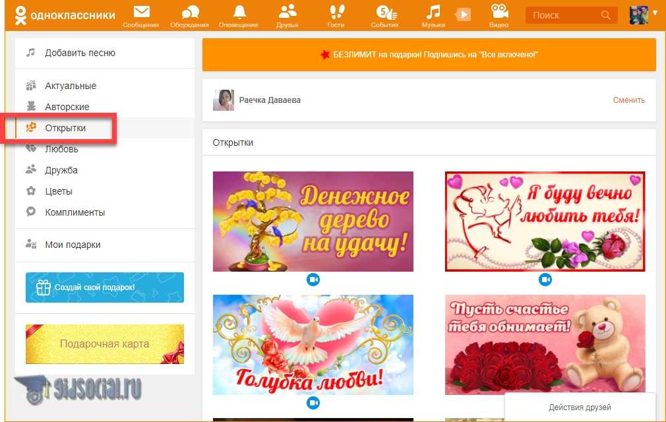Expand profile avatar dropdown arrow
666x422 pixels.
[x=654, y=13]
